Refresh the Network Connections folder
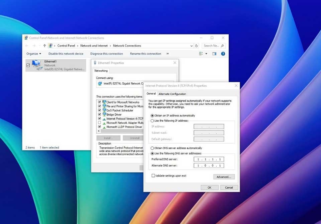Viewport: 321px width, 224px height. pyautogui.click(x=197, y=46)
